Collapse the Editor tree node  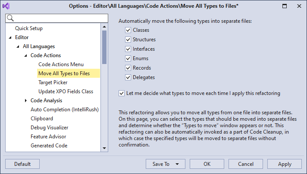10,37
